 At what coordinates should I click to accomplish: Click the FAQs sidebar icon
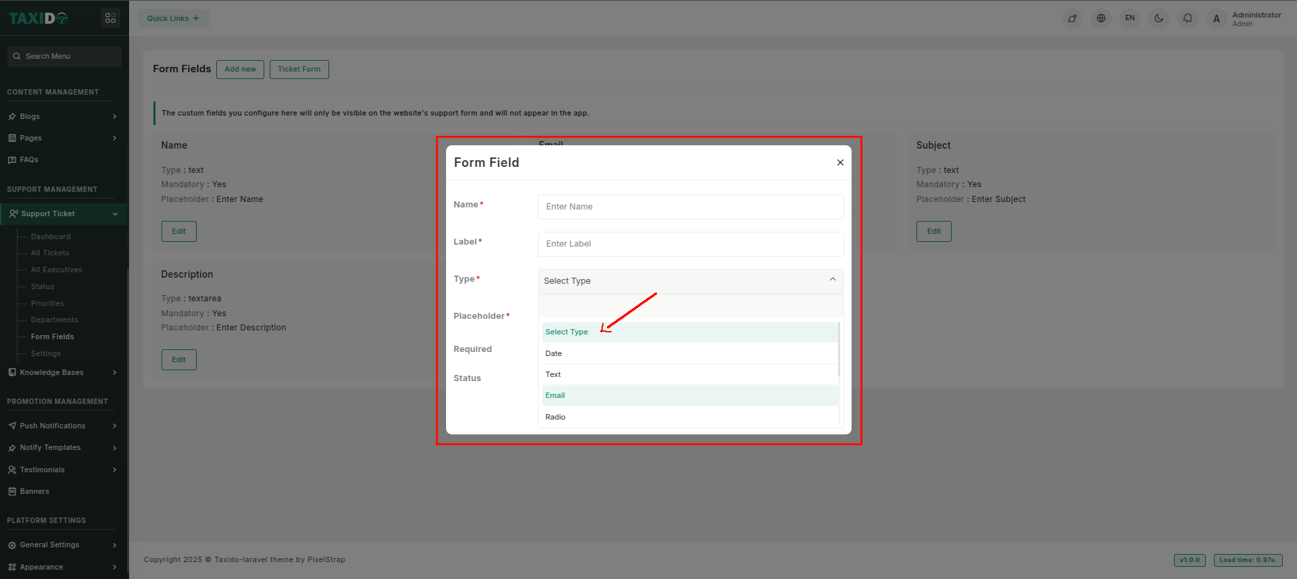[12, 160]
